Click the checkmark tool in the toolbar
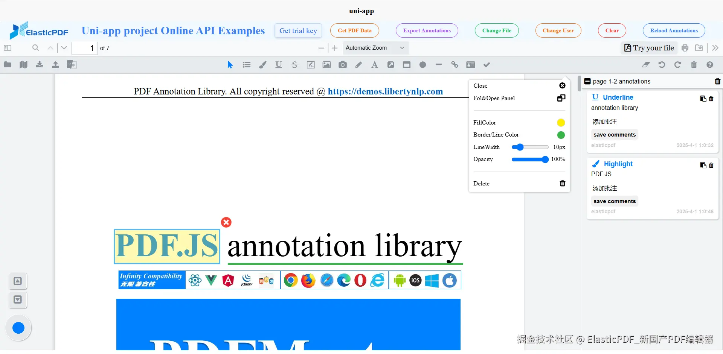This screenshot has height=354, width=723. (x=487, y=65)
